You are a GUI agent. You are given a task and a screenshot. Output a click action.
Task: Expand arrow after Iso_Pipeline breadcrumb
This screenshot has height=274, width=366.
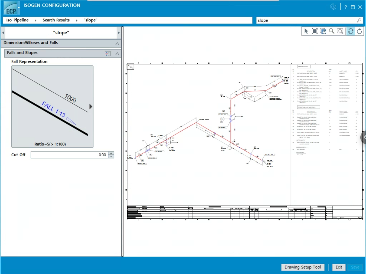pos(36,20)
